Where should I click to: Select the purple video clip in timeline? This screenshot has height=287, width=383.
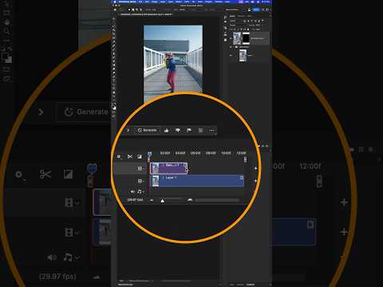pyautogui.click(x=168, y=168)
